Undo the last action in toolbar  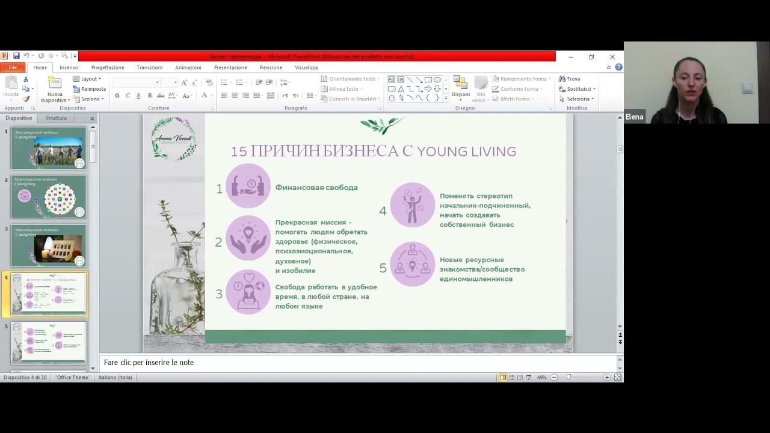click(26, 56)
